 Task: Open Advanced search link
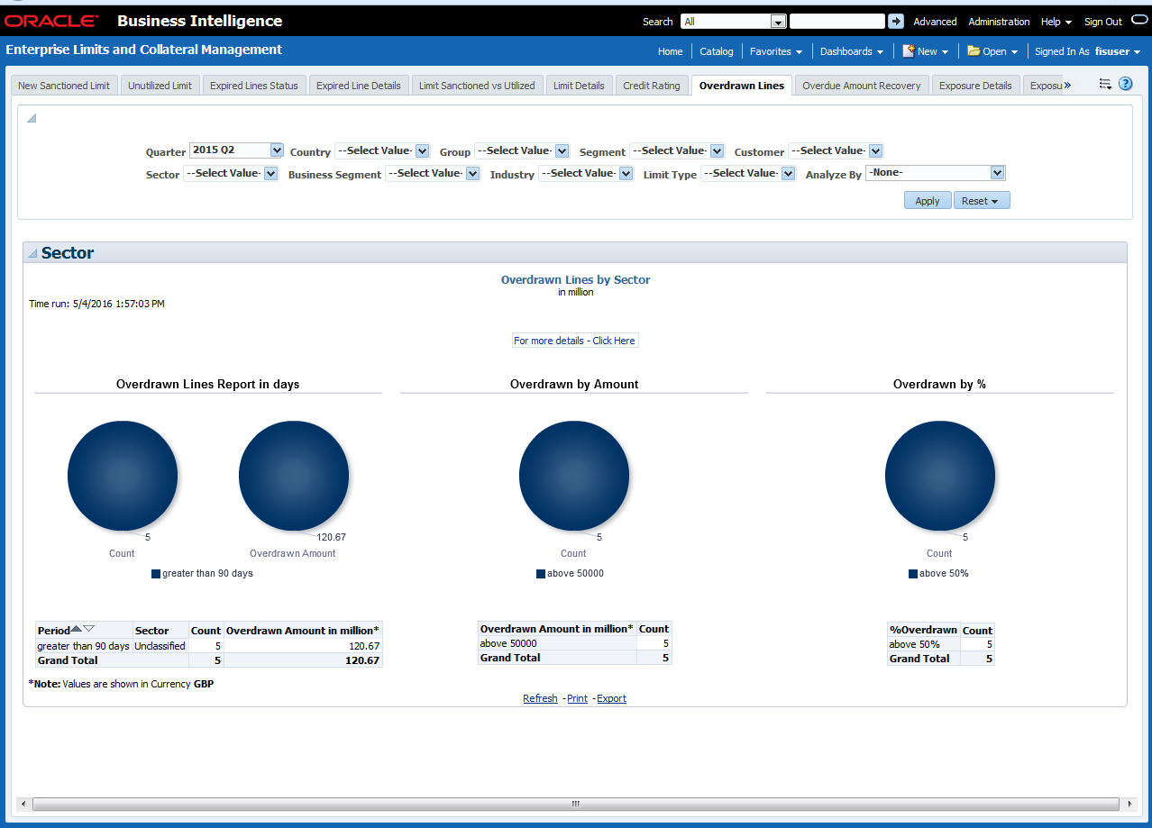(935, 22)
